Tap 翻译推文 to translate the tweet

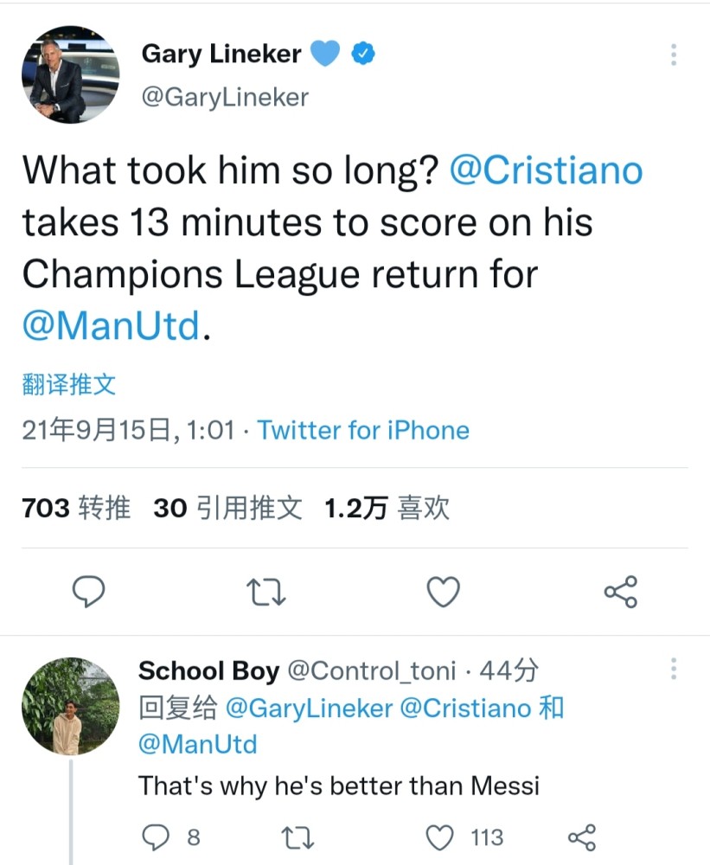[x=68, y=384]
